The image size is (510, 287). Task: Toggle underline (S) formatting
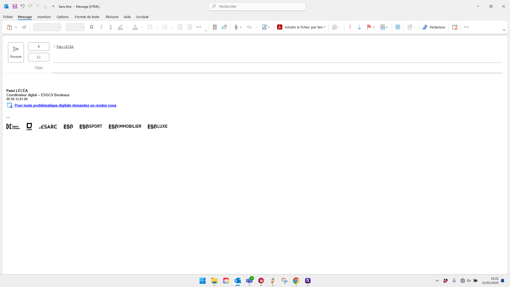(111, 27)
